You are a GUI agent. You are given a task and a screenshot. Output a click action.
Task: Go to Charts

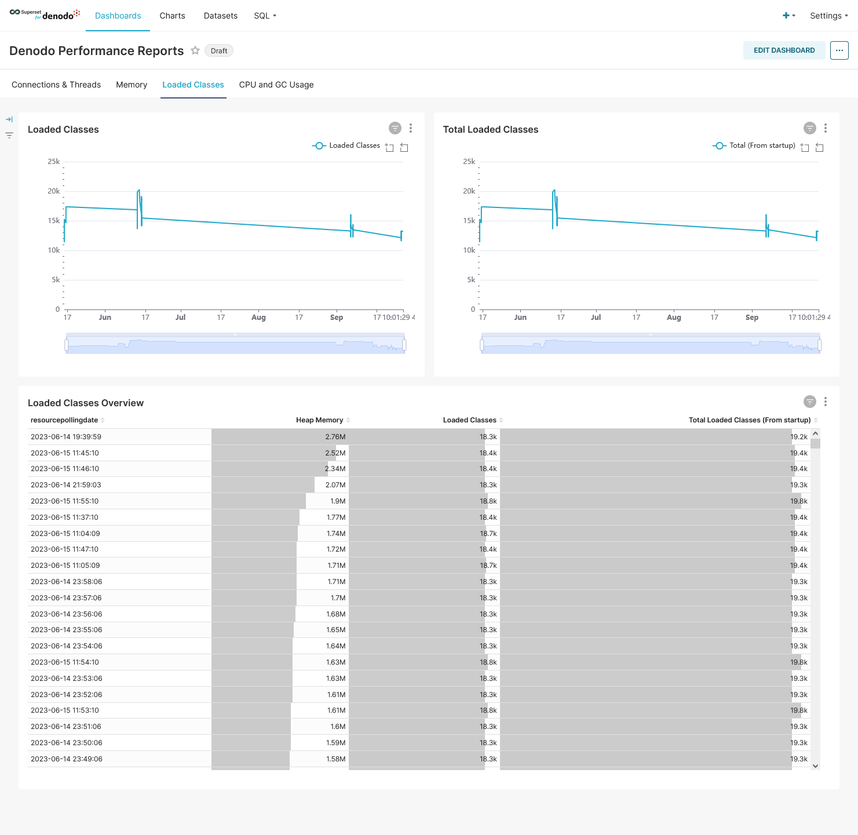click(x=173, y=16)
